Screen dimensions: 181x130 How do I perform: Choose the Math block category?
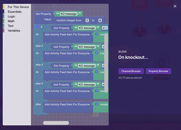tap(11, 21)
